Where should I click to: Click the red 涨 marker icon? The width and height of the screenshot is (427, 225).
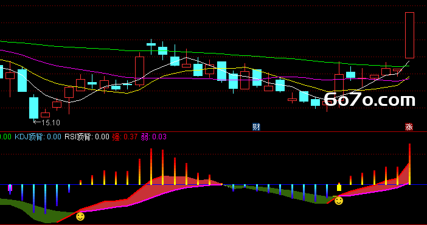409,127
